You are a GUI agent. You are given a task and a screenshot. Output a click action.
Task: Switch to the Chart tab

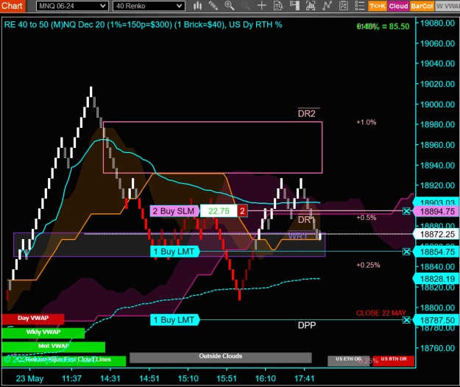[13, 6]
